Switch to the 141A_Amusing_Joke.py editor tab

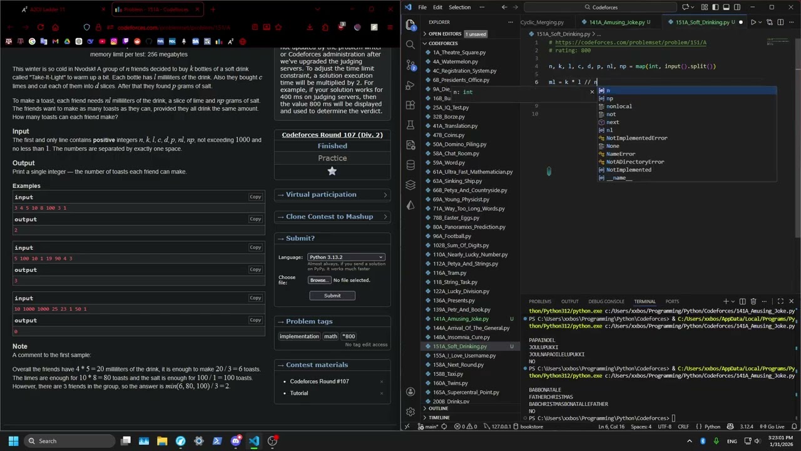(616, 22)
